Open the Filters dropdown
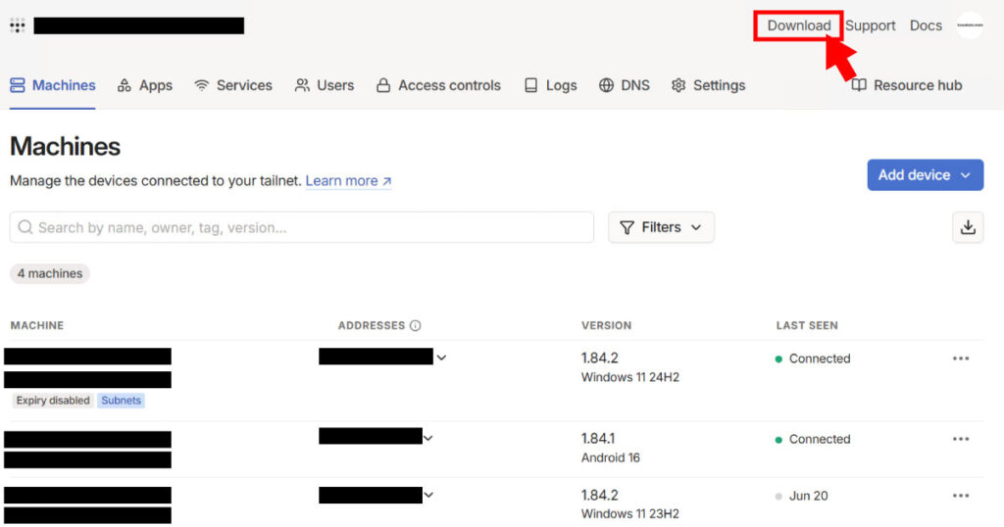Viewport: 1004px width, 527px height. point(661,227)
